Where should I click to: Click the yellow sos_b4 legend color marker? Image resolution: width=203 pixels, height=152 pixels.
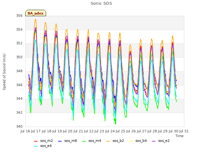[x=131, y=141]
